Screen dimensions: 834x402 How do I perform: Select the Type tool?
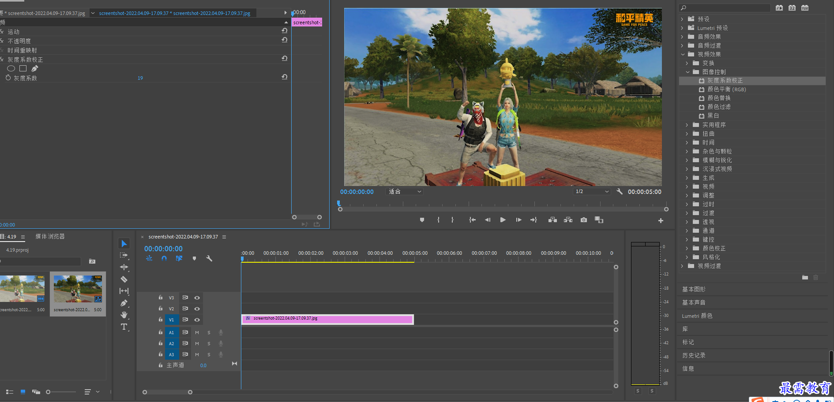[x=124, y=327]
